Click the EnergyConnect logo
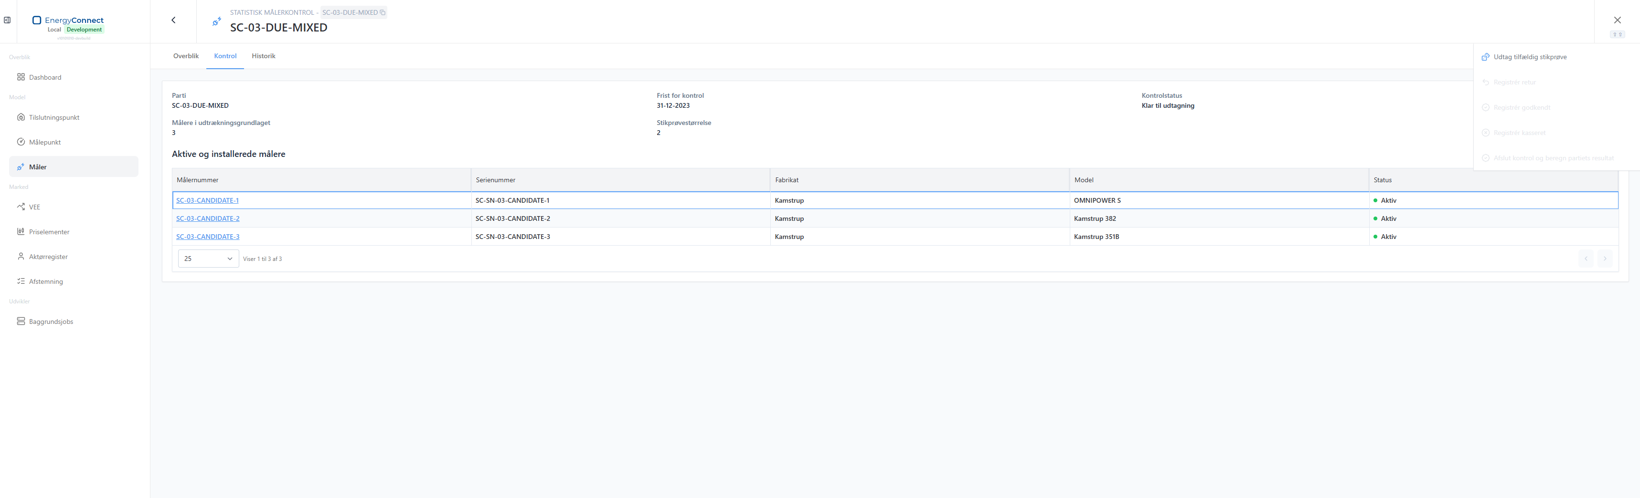The height and width of the screenshot is (498, 1640). [x=68, y=21]
